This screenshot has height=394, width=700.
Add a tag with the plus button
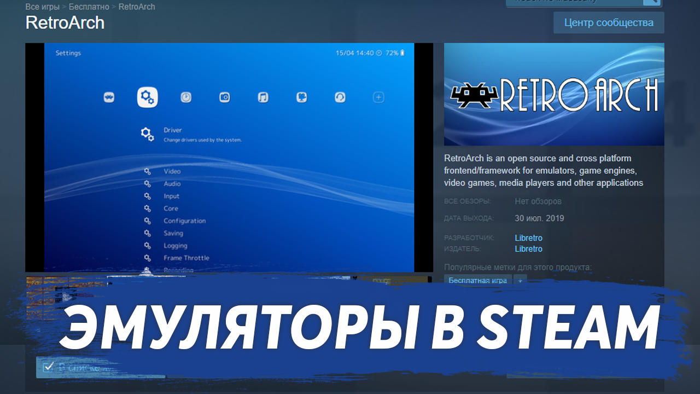click(x=520, y=281)
